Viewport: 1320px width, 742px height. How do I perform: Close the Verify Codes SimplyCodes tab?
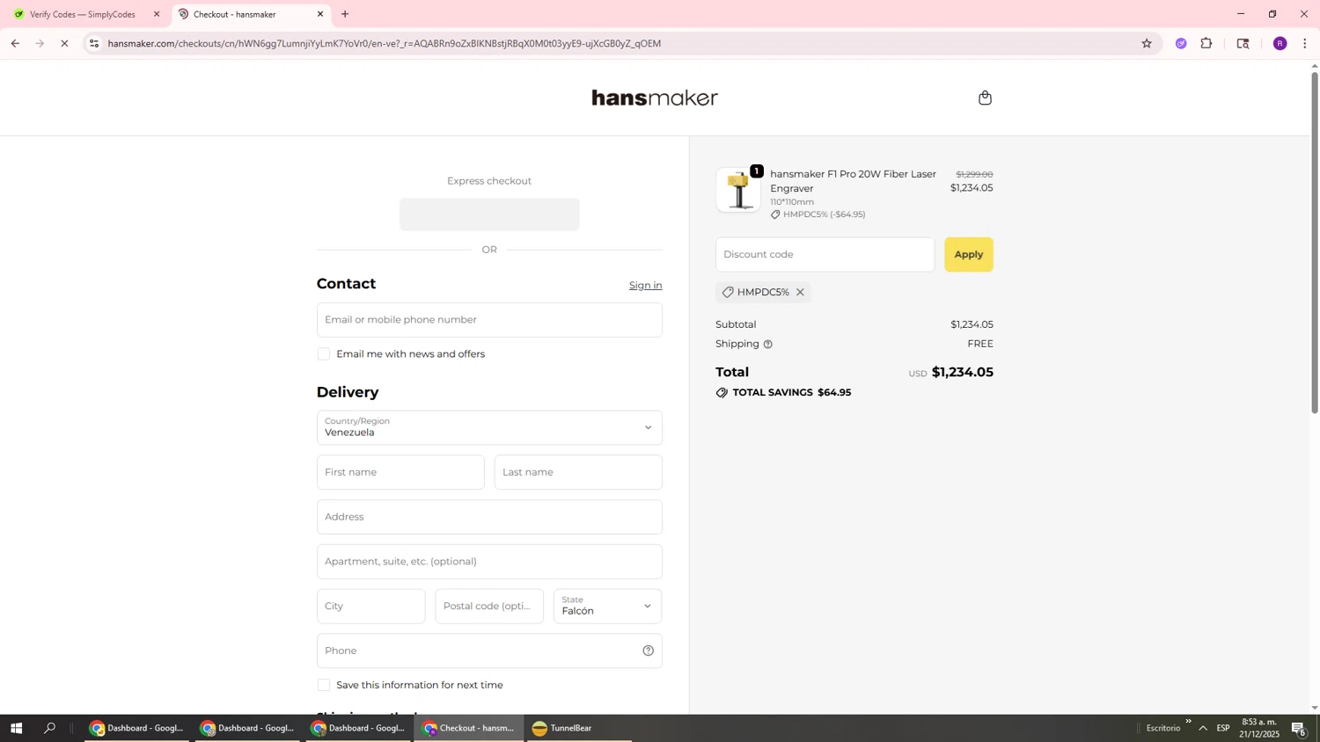(x=157, y=14)
